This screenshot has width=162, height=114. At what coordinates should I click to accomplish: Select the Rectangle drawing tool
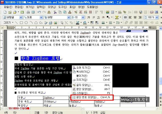coord(21,23)
